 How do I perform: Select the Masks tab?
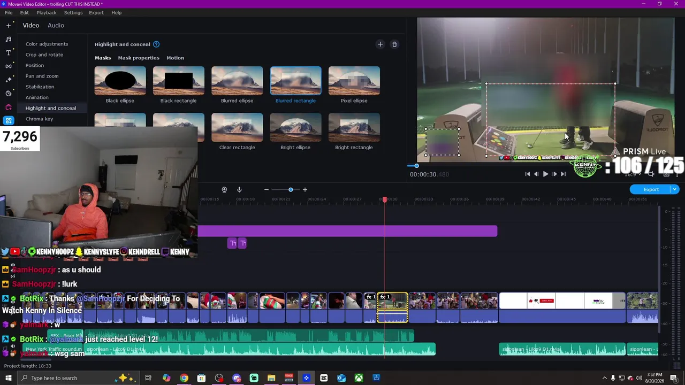point(103,58)
